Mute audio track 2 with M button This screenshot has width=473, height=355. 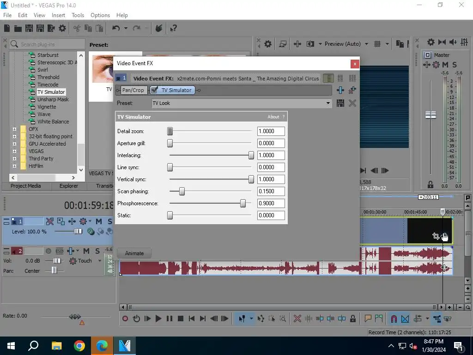point(86,251)
